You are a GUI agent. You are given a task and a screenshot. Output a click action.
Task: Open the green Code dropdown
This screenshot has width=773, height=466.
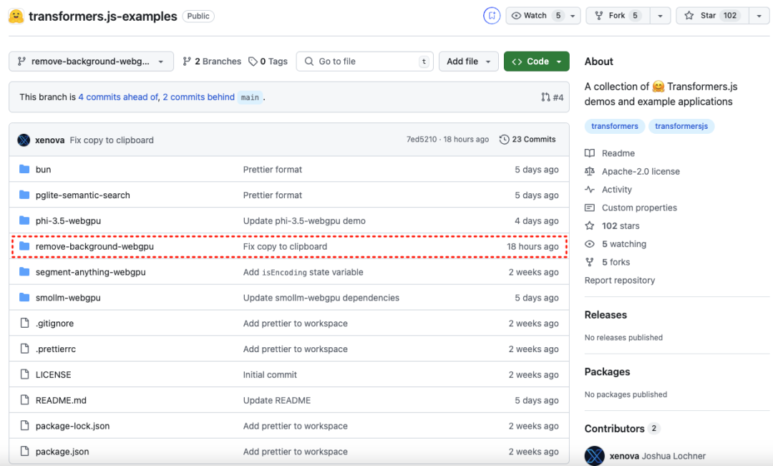pos(536,61)
